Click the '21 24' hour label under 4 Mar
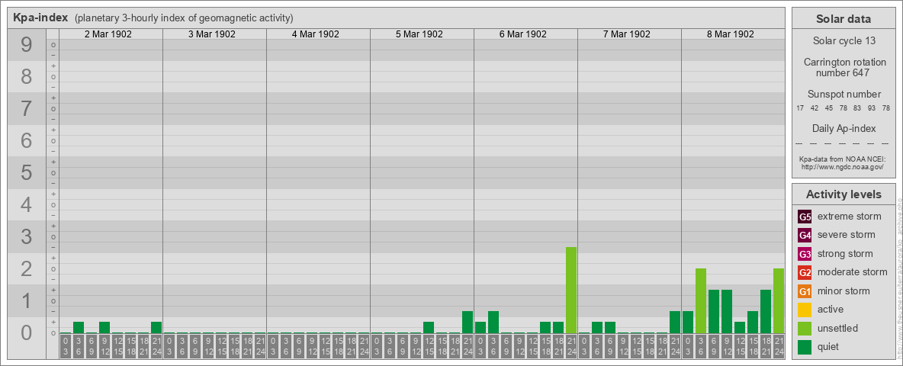 363,346
